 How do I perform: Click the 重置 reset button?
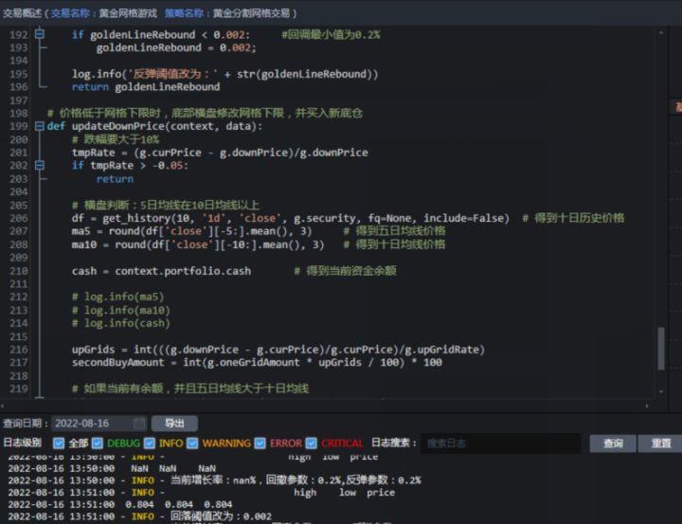[661, 443]
